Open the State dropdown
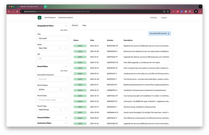This screenshot has height=135, width=209. pos(65,48)
